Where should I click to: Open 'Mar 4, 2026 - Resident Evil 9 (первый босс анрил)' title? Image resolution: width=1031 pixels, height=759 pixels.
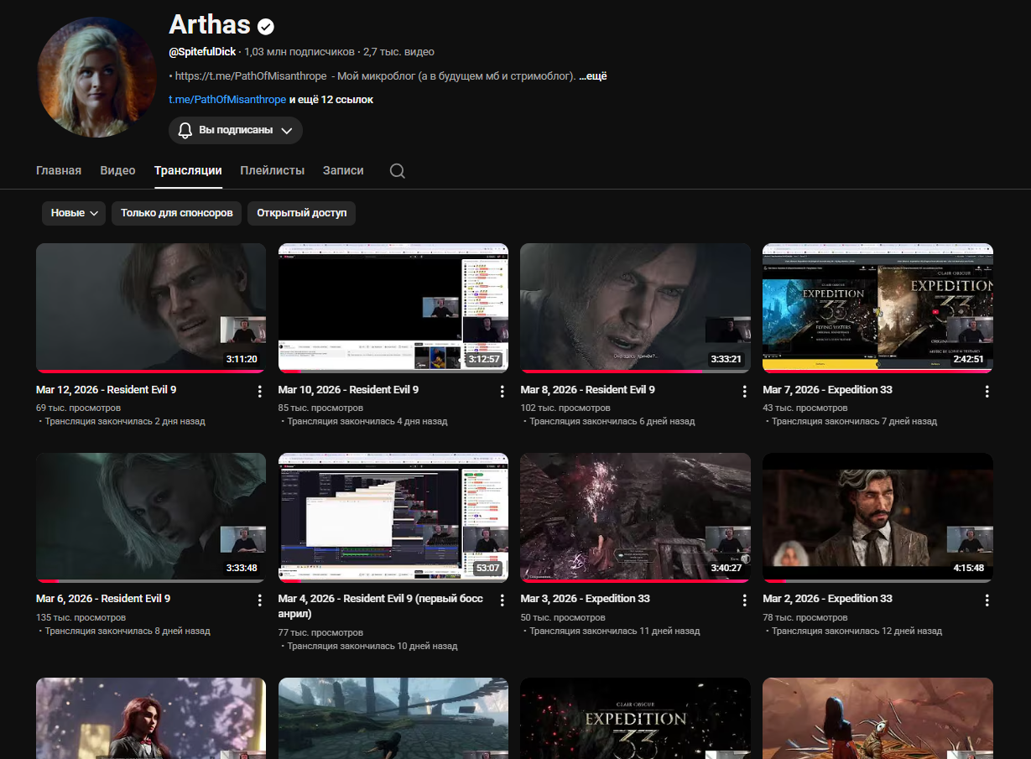(380, 606)
